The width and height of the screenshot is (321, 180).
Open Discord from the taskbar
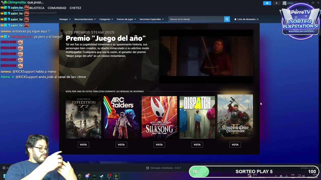87,176
